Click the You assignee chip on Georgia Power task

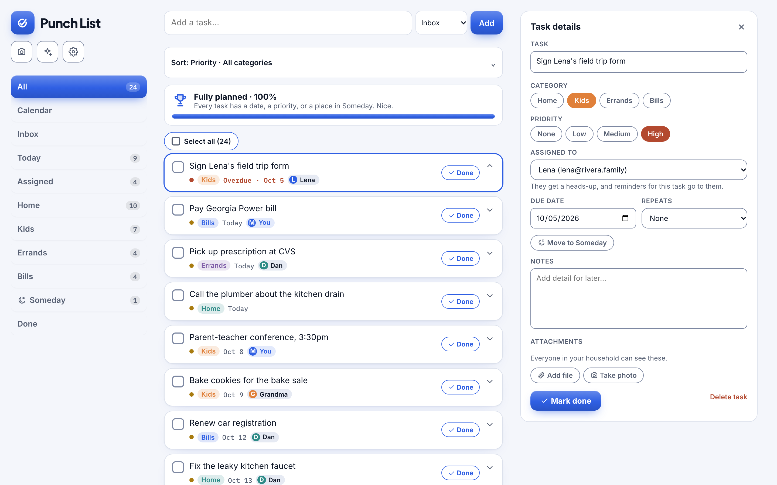point(260,223)
